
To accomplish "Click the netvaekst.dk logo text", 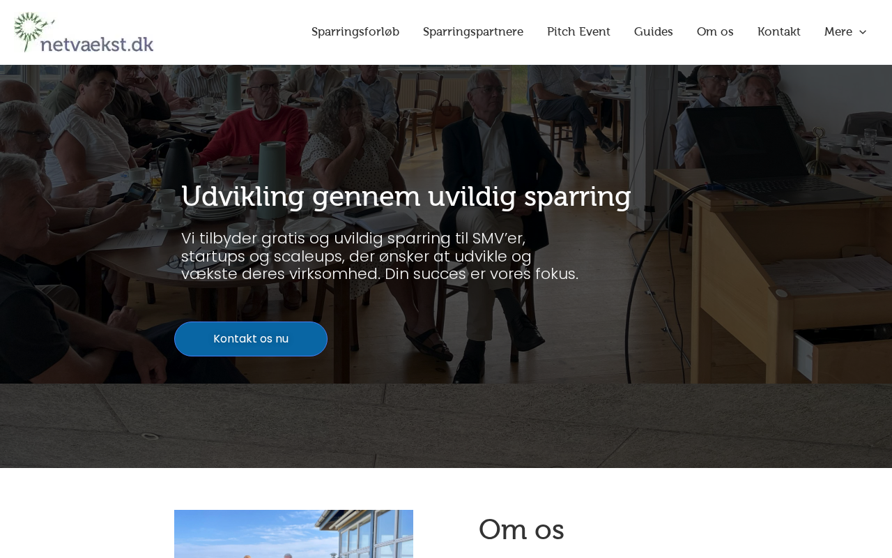I will (x=97, y=44).
